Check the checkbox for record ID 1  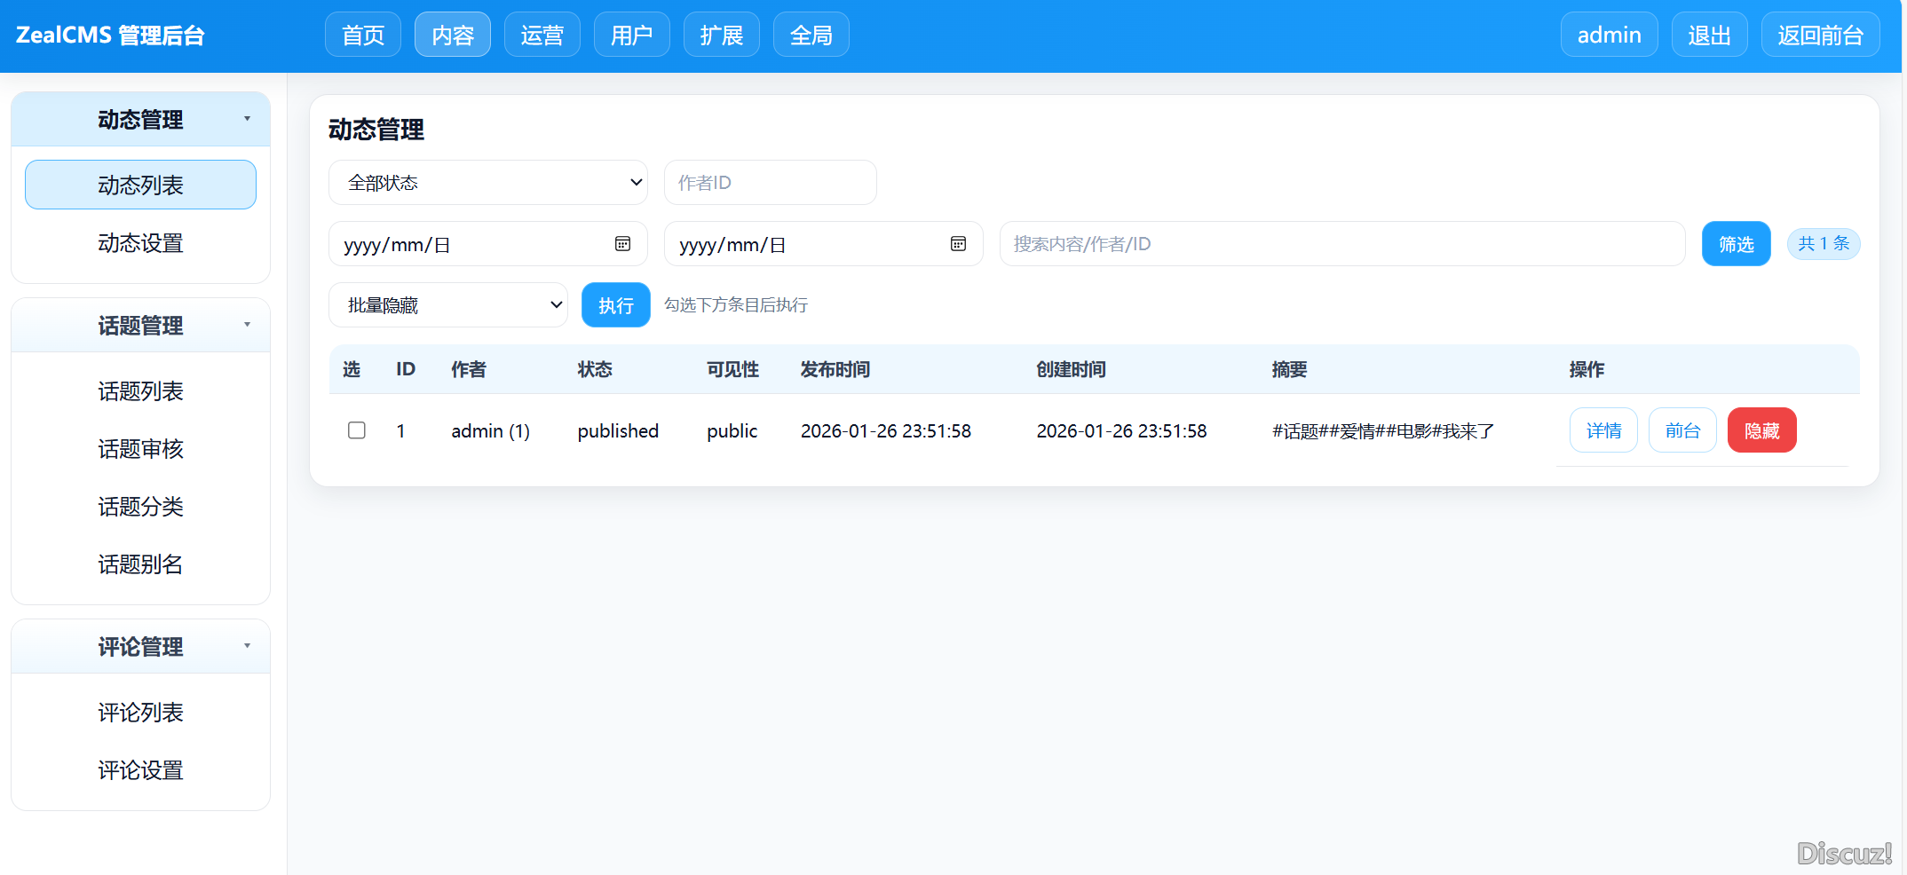tap(356, 430)
